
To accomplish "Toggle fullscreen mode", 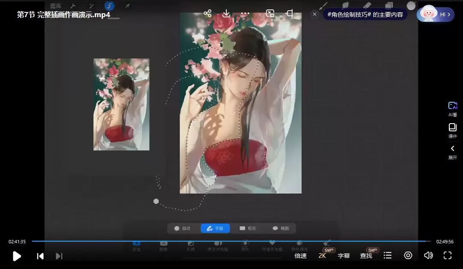I will point(448,255).
